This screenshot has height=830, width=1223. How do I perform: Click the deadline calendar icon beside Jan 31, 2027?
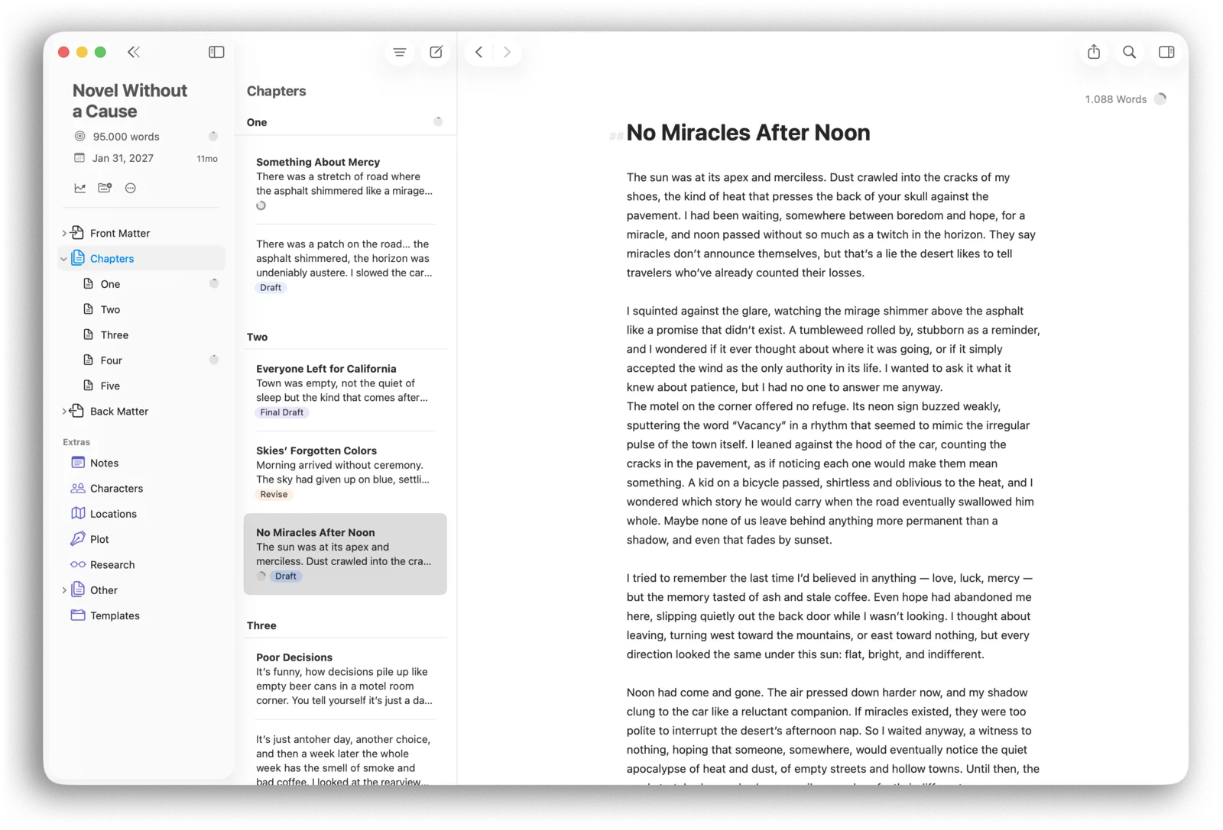pos(79,157)
